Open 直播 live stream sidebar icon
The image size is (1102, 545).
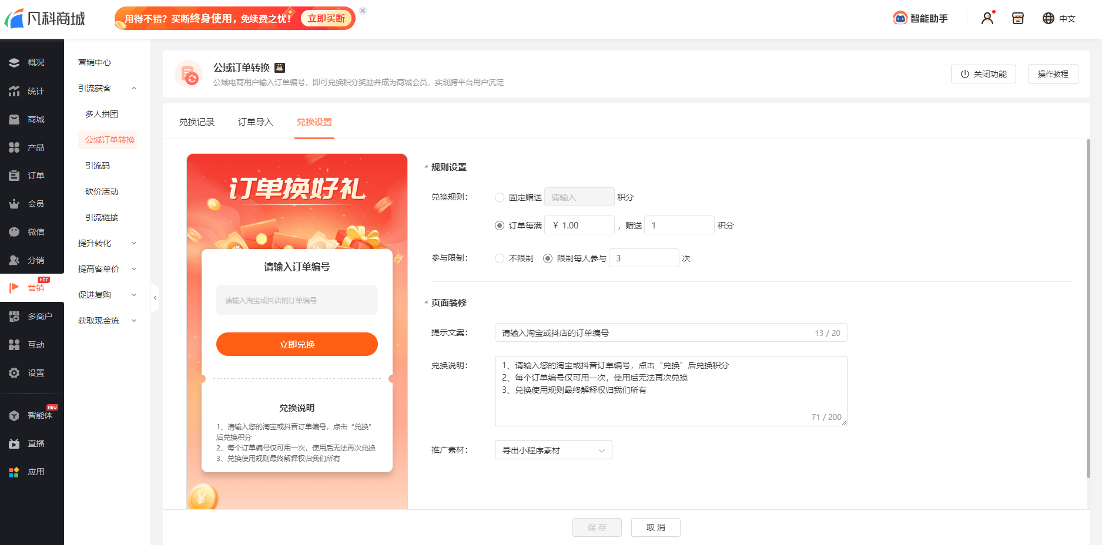15,443
